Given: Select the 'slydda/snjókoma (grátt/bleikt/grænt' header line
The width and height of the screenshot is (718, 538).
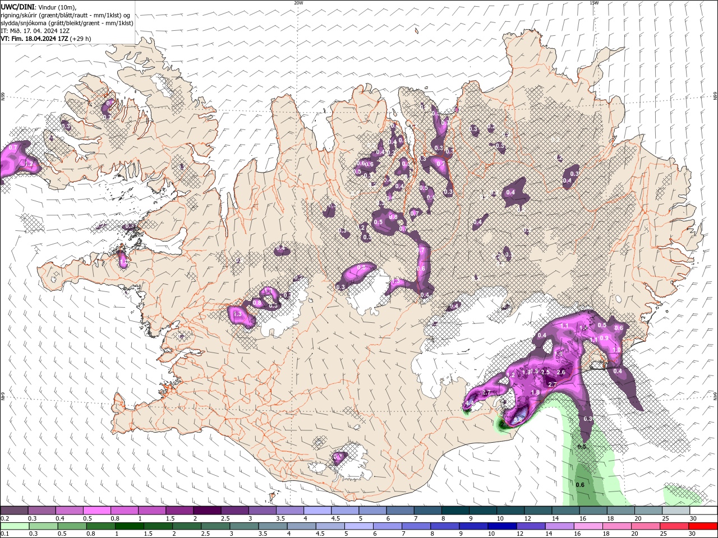Looking at the screenshot, I should [67, 23].
